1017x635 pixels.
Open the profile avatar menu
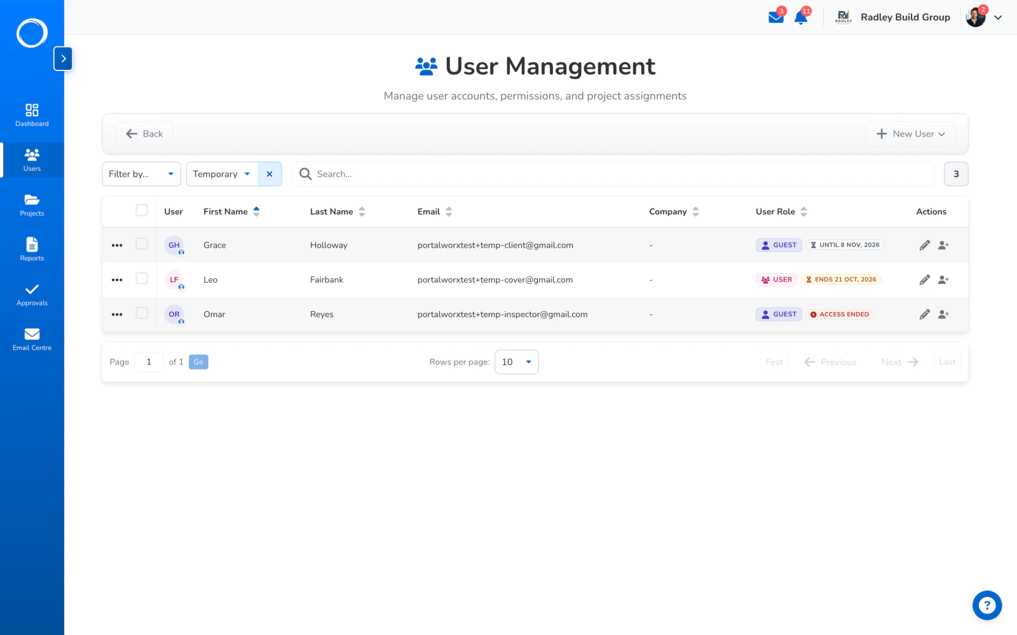pos(976,17)
